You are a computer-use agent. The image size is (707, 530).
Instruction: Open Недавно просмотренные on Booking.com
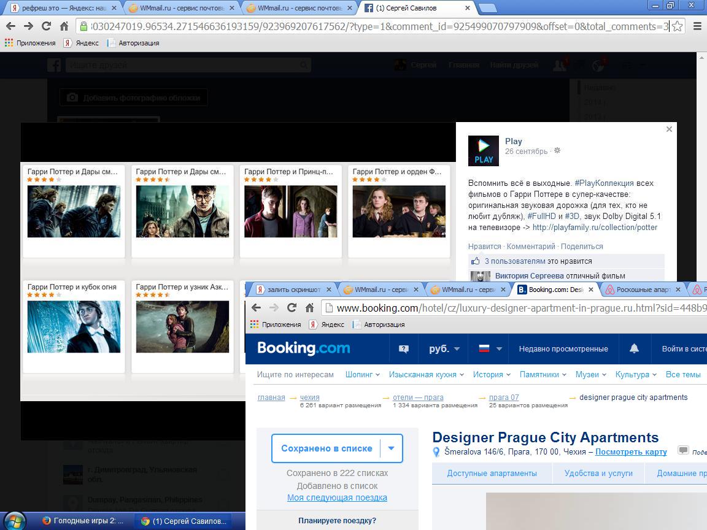(563, 349)
